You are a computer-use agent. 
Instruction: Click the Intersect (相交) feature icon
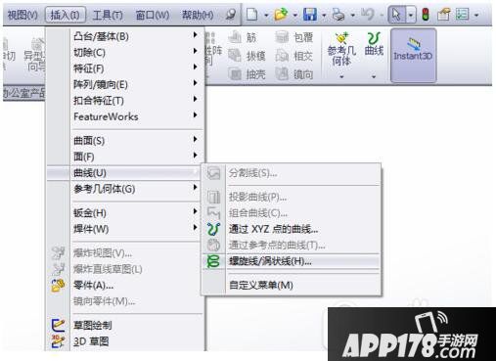point(282,56)
